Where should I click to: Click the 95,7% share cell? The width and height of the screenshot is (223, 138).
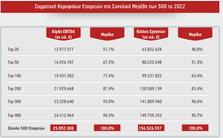[197, 115]
